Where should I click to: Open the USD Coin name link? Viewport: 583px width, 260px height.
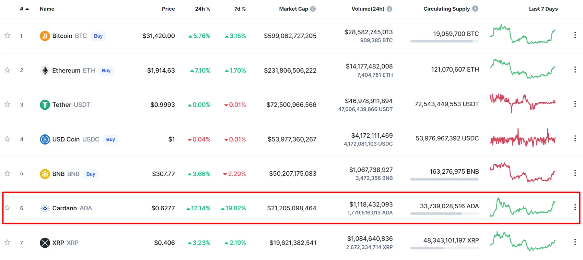pyautogui.click(x=76, y=139)
